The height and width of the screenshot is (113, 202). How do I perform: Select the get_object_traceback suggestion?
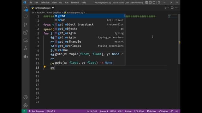[89, 24]
